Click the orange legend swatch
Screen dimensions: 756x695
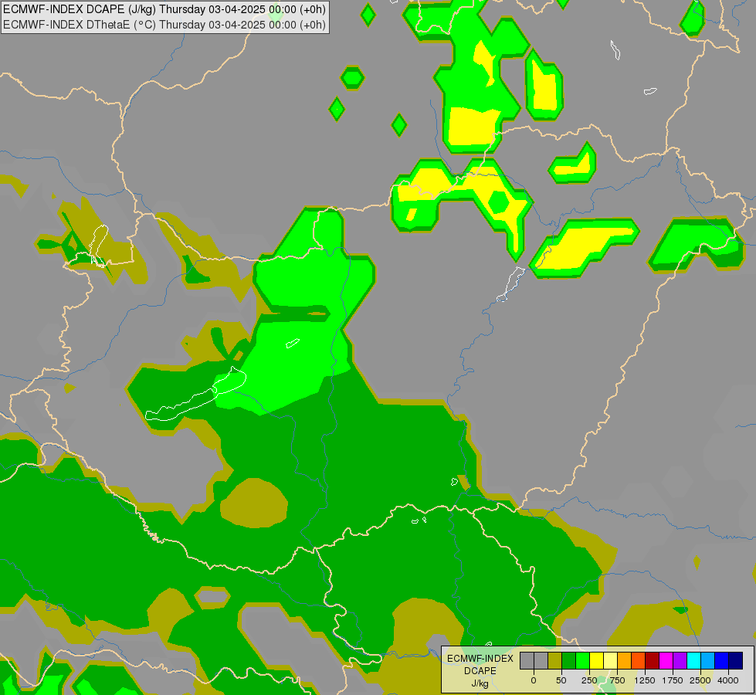point(625,660)
